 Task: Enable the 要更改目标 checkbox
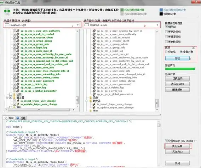[166, 32]
